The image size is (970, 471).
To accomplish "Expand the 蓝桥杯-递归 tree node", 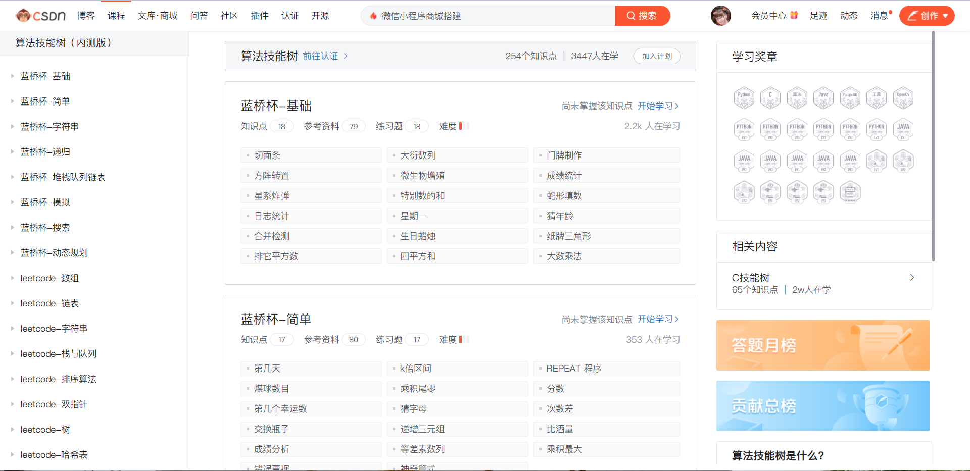I will click(x=12, y=152).
